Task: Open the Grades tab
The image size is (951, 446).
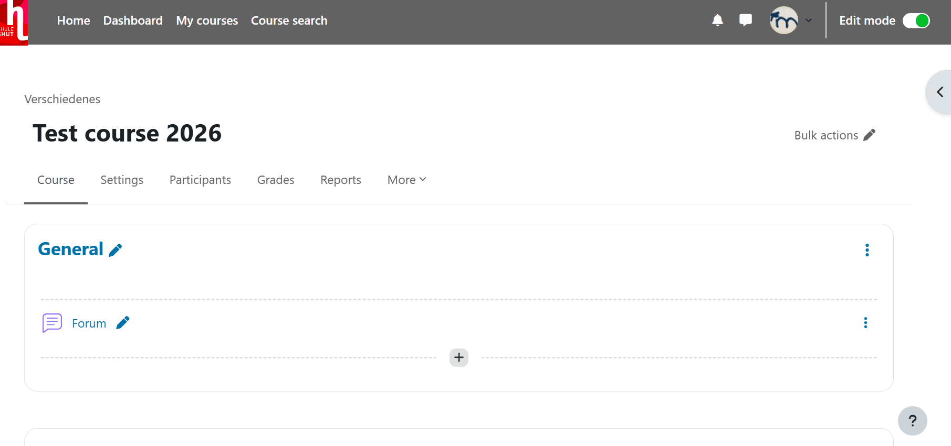Action: [276, 180]
